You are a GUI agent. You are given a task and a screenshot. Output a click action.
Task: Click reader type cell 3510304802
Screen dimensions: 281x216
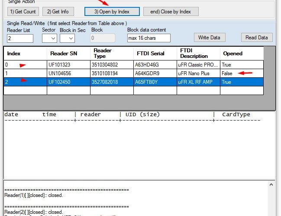coord(112,65)
